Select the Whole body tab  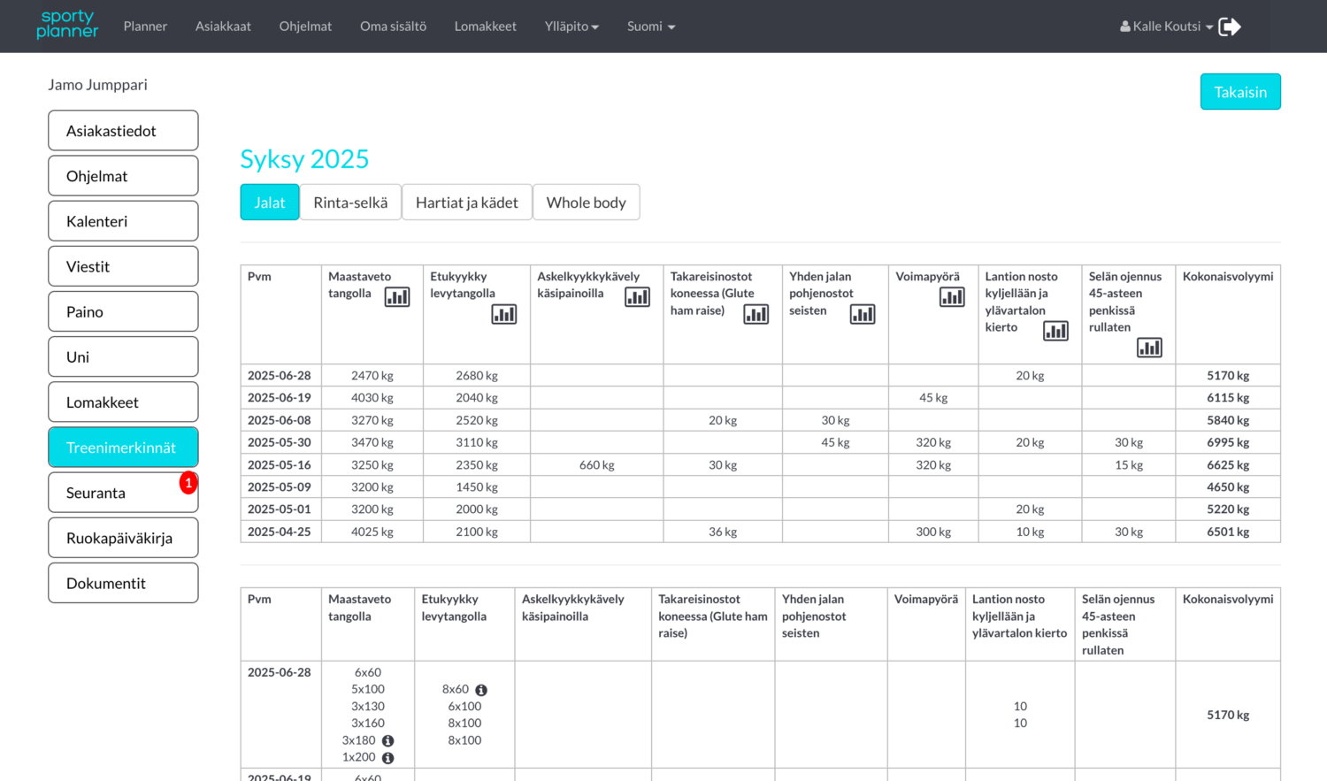pyautogui.click(x=586, y=202)
